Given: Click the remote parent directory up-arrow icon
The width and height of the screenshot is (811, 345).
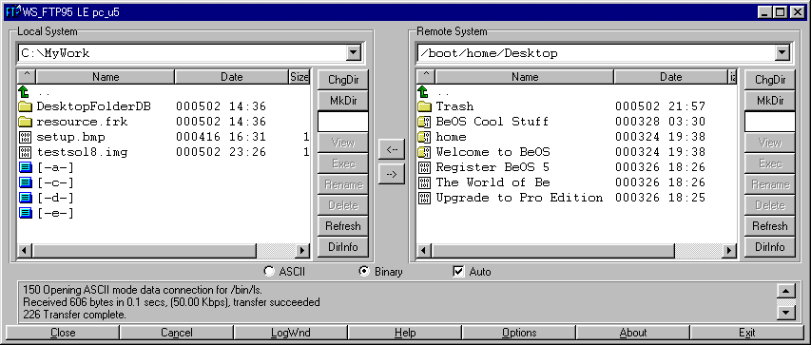Looking at the screenshot, I should (x=424, y=92).
